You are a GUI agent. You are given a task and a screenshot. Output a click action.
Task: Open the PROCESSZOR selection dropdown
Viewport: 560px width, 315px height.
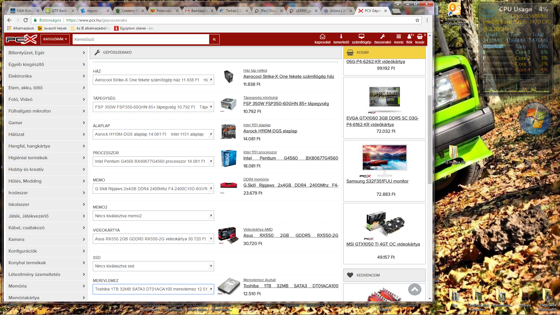(x=153, y=161)
